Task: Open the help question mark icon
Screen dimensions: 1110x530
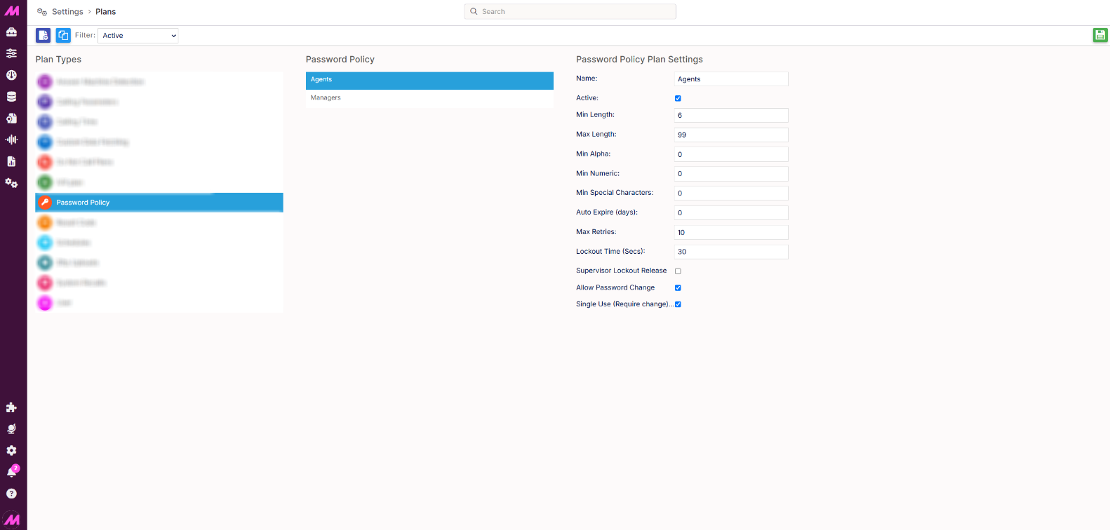Action: tap(11, 494)
